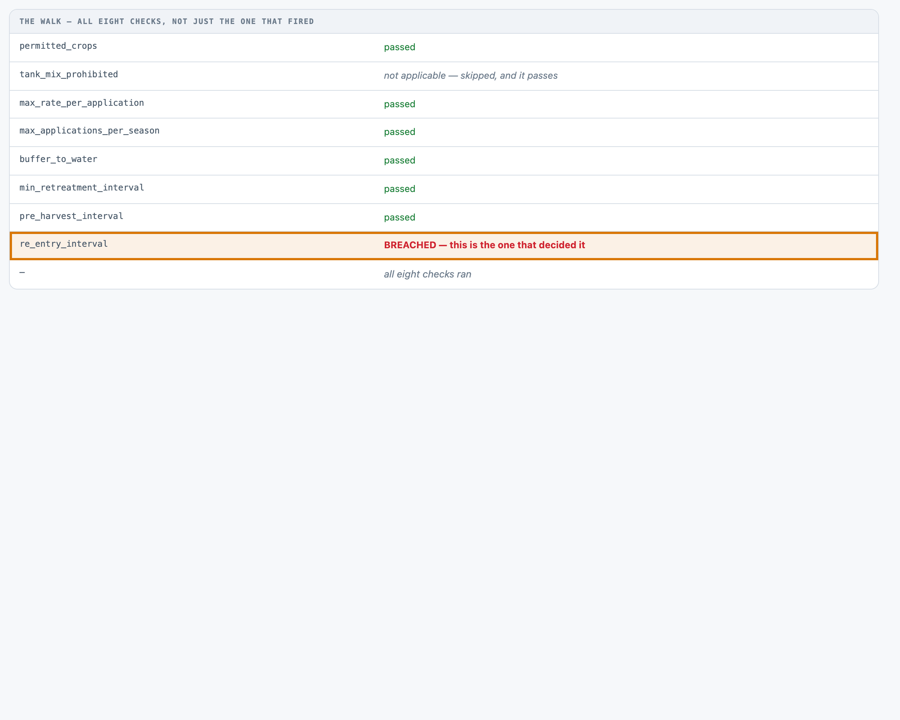Click the orange-bordered breached row background

(444, 246)
